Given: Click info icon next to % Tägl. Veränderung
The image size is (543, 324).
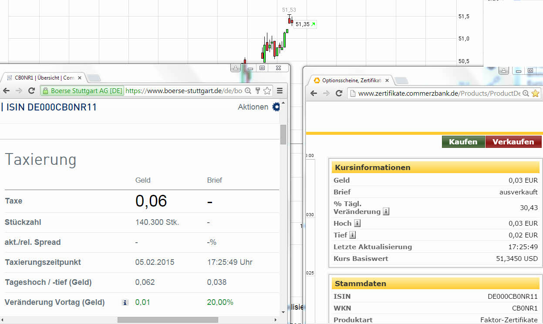Looking at the screenshot, I should 386,212.
